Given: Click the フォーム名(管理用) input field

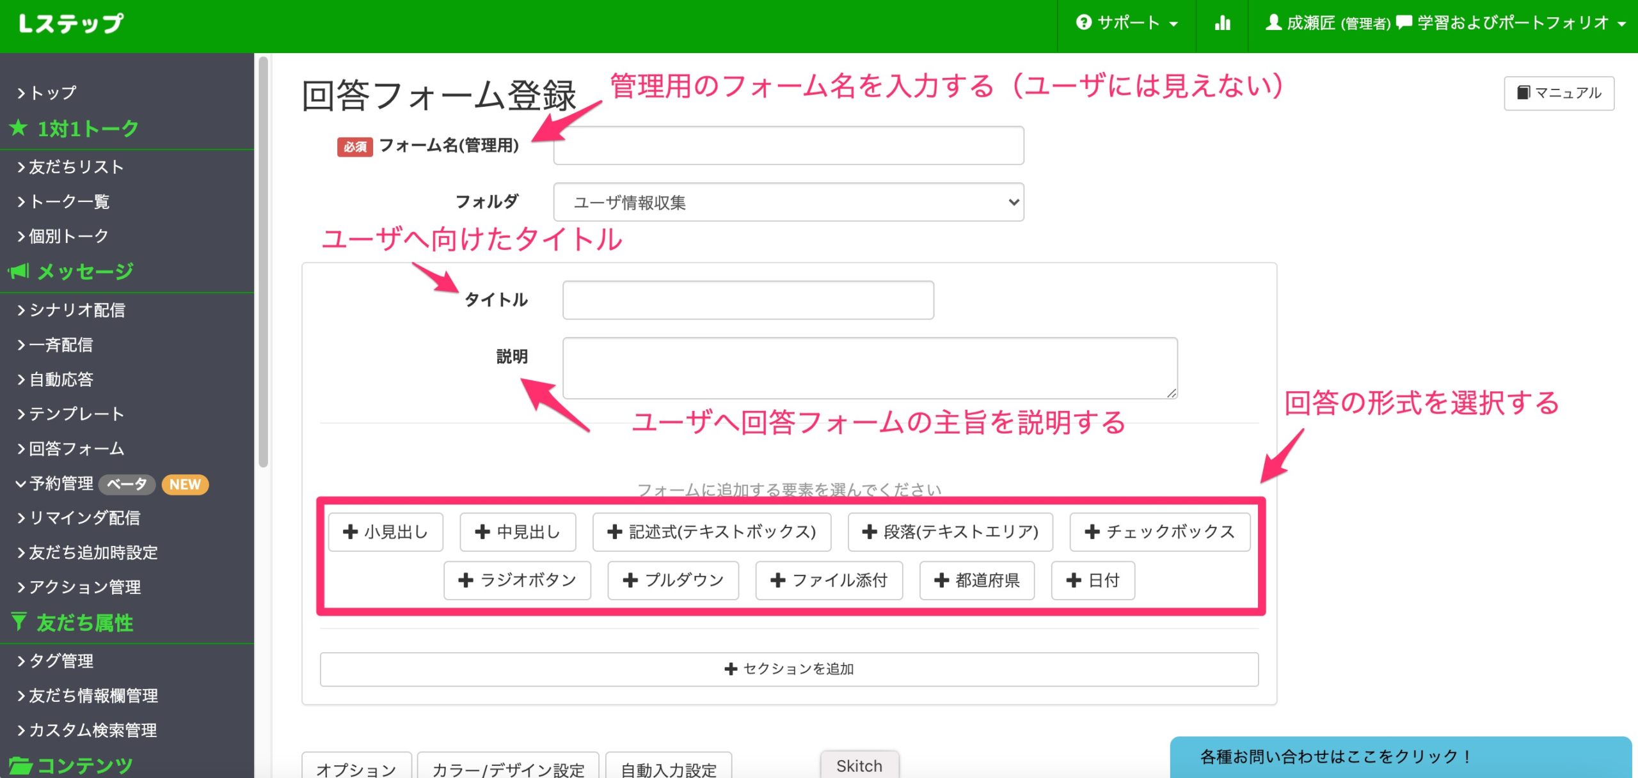Looking at the screenshot, I should [x=788, y=146].
